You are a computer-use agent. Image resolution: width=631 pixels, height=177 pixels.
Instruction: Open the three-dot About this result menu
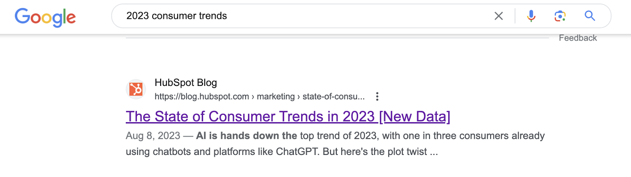[377, 97]
